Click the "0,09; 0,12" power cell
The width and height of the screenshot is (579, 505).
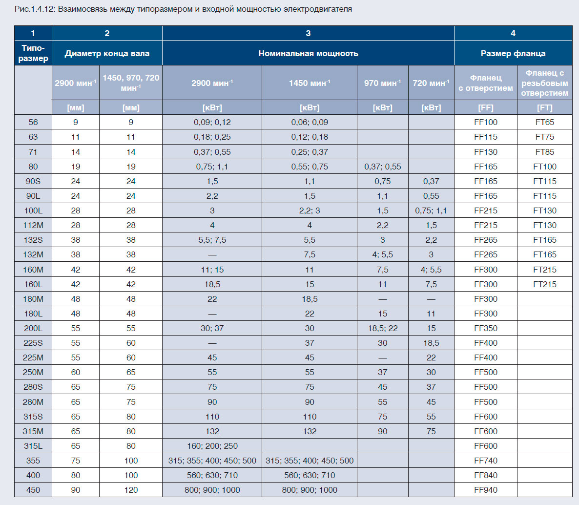[x=212, y=122]
